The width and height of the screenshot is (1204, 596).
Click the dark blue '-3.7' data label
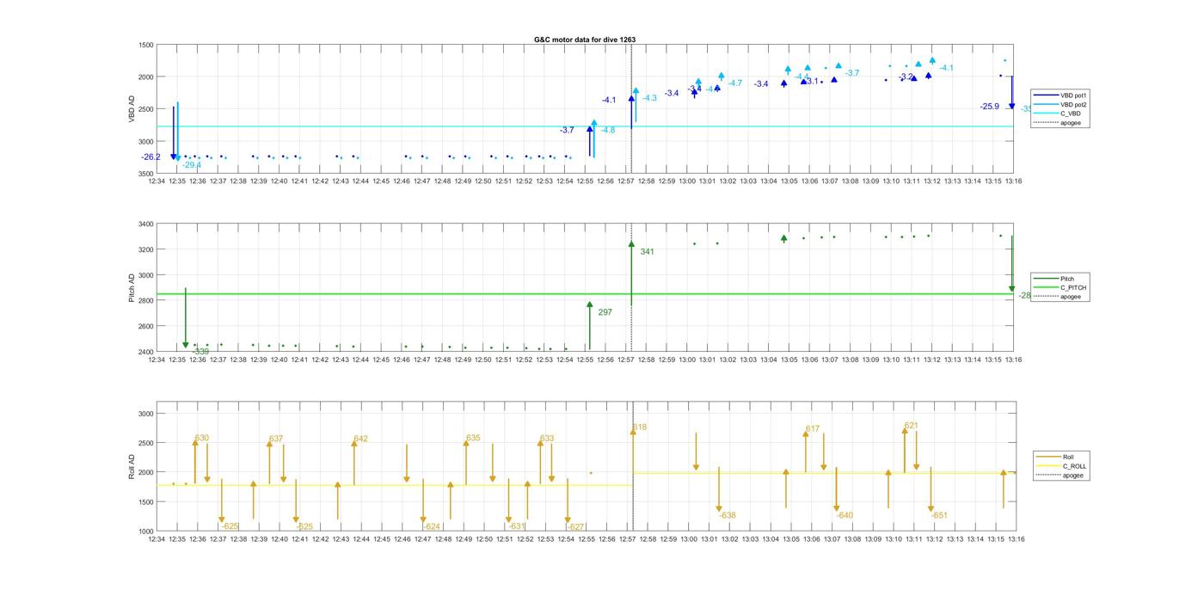point(567,130)
